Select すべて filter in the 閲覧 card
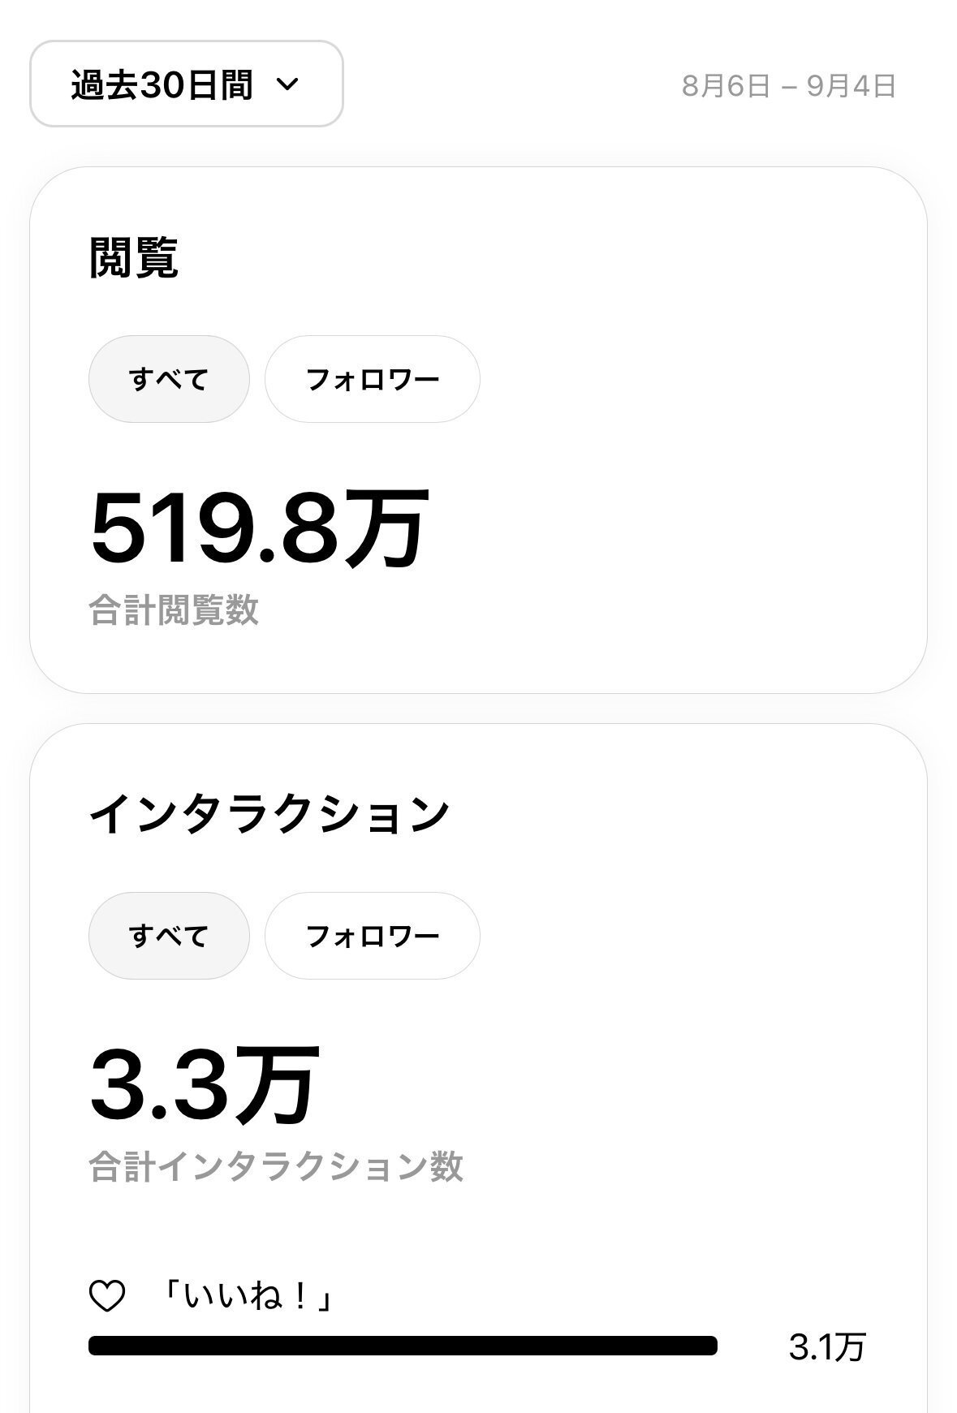This screenshot has width=957, height=1413. pos(169,379)
